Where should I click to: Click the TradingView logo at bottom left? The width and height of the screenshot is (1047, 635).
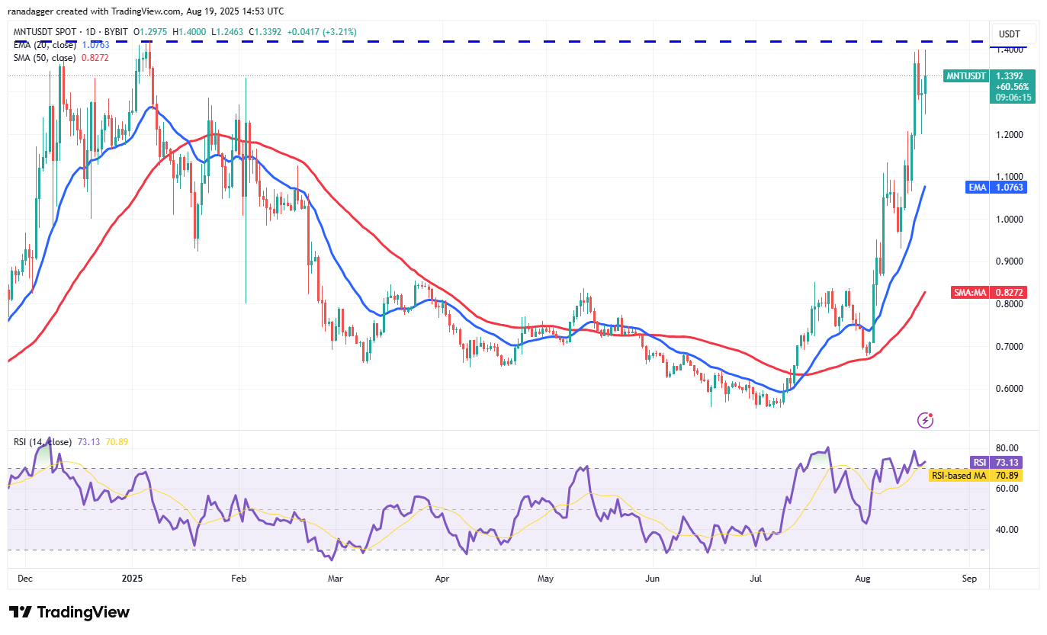point(69,612)
